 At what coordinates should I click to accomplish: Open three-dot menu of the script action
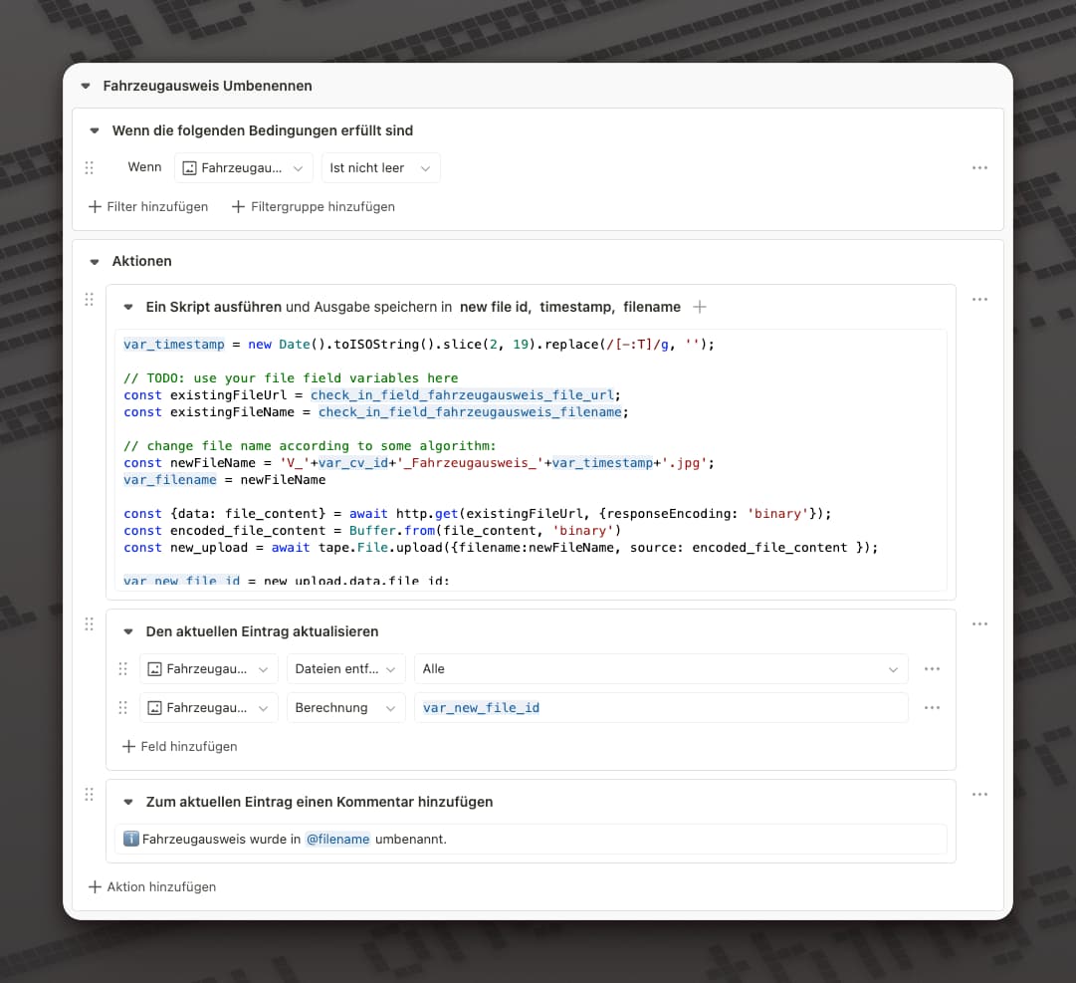pos(979,299)
